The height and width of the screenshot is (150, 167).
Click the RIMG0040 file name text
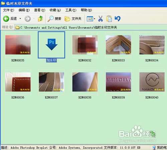[152, 97]
